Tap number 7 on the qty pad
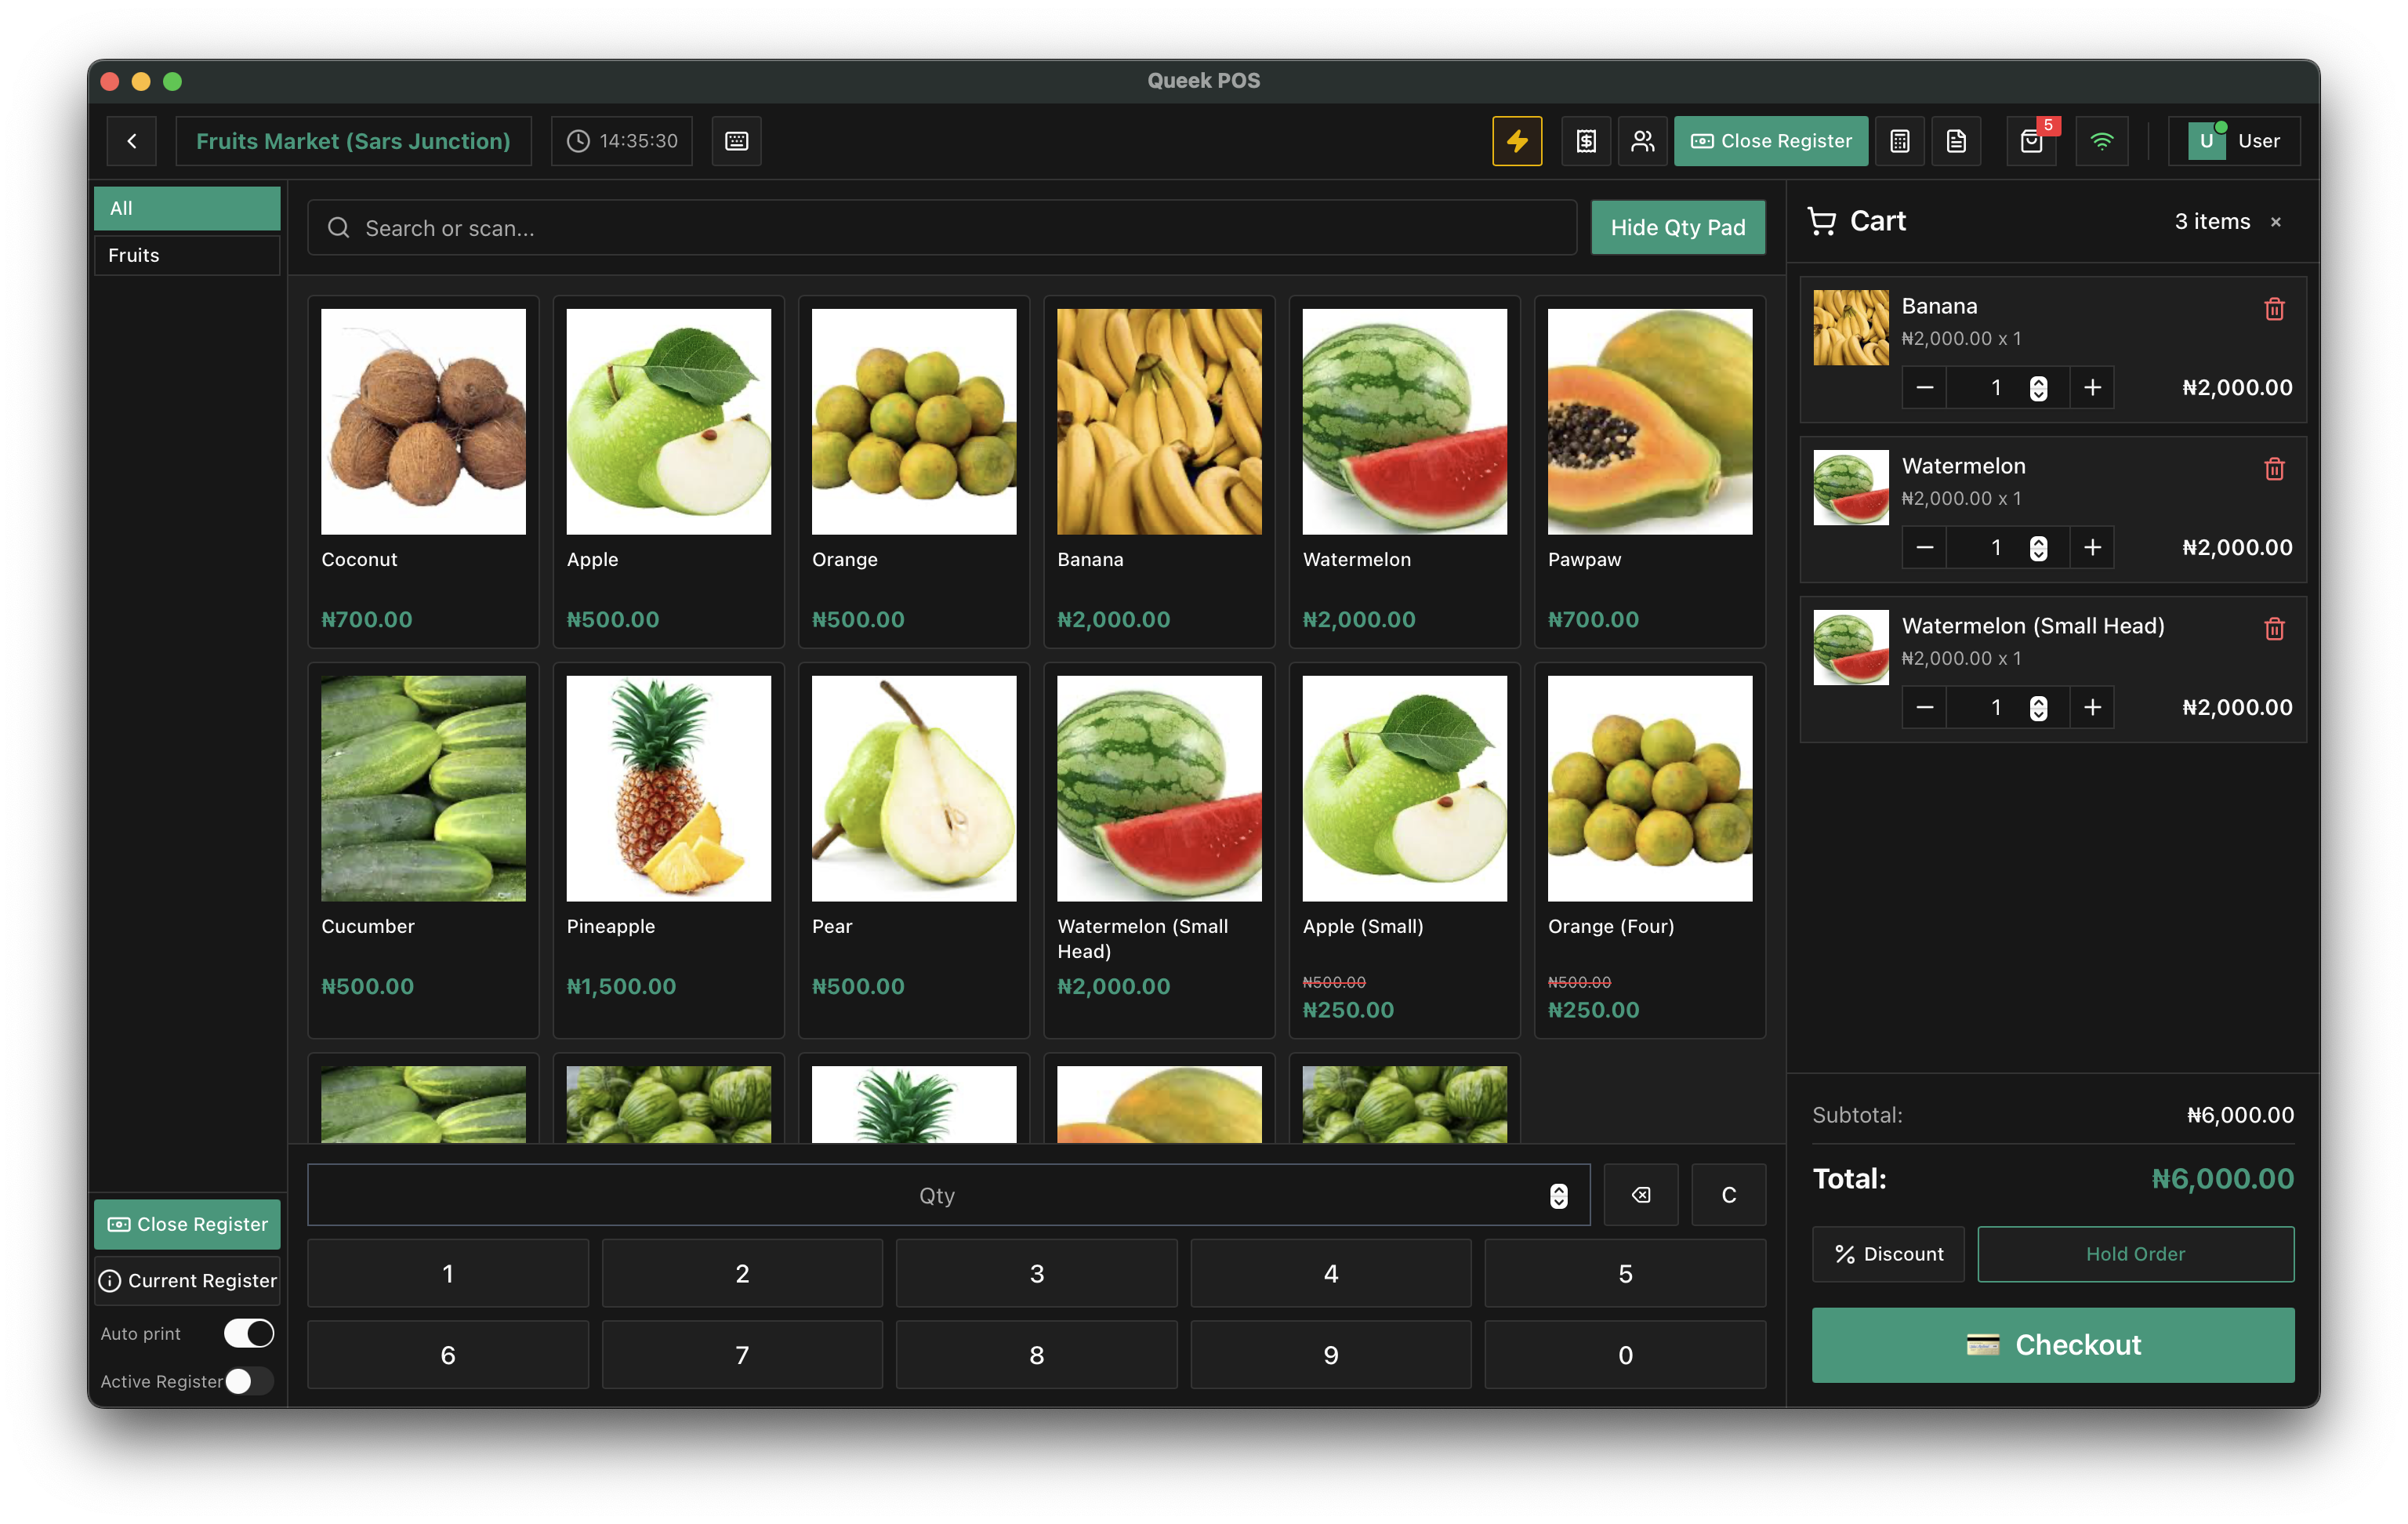This screenshot has height=1524, width=2408. [x=742, y=1354]
